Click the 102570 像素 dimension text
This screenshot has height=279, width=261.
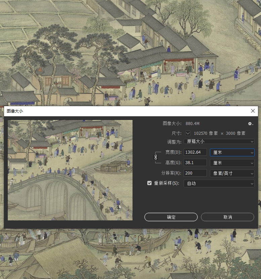pyautogui.click(x=206, y=133)
